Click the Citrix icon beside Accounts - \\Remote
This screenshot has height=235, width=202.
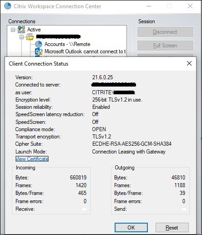(39, 44)
